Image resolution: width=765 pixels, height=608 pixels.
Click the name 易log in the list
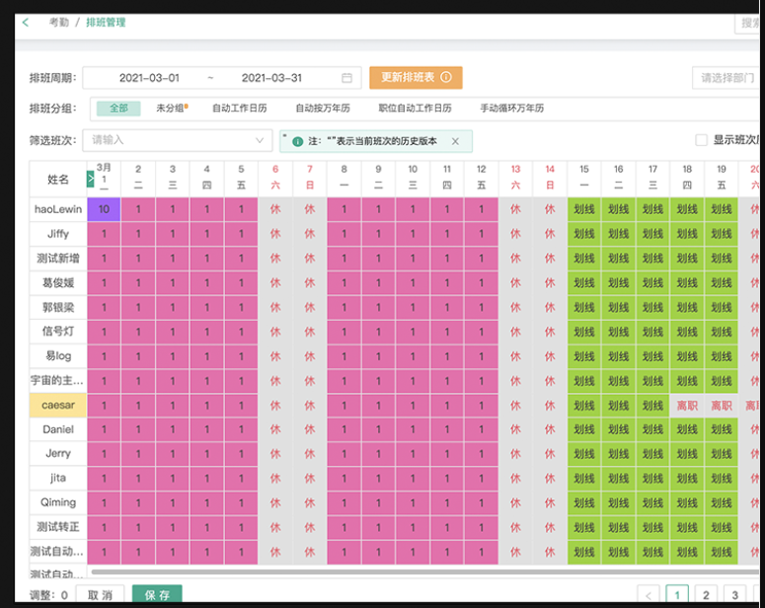(58, 356)
